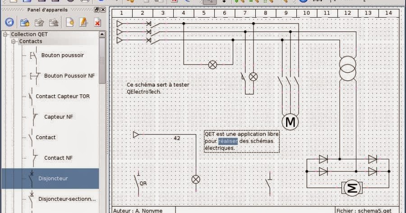
Task: Reload the element collection in panel toolbar
Action: click(x=9, y=22)
